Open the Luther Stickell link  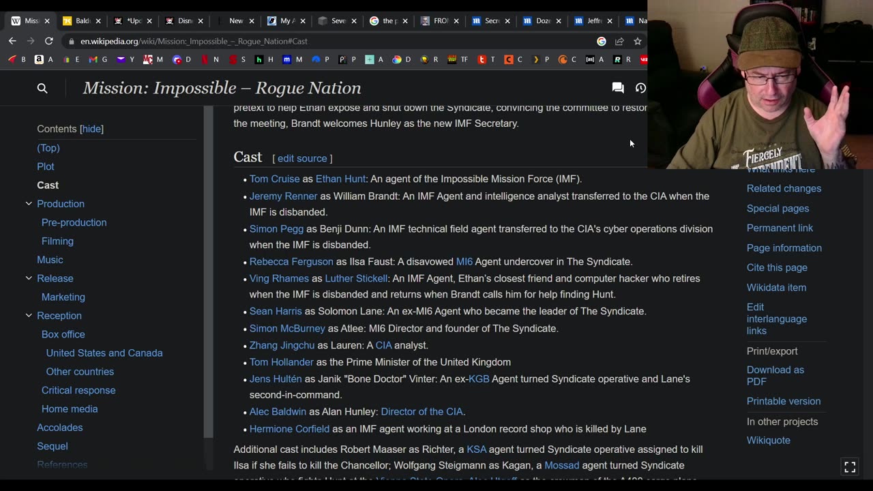(x=356, y=278)
